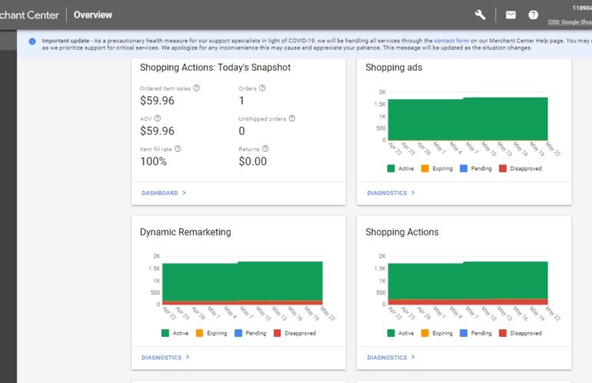Screen dimensions: 592x383
Task: Click help icon next to Returns
Action: [265, 149]
